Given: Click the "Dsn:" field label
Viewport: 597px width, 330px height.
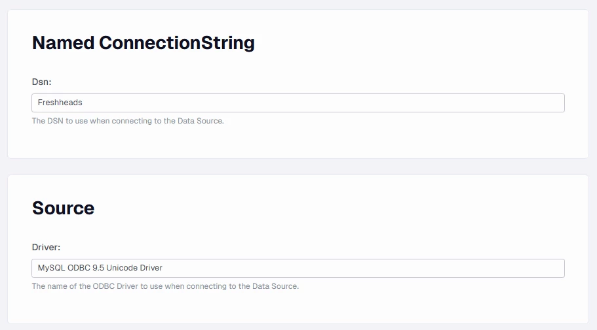Looking at the screenshot, I should [41, 82].
